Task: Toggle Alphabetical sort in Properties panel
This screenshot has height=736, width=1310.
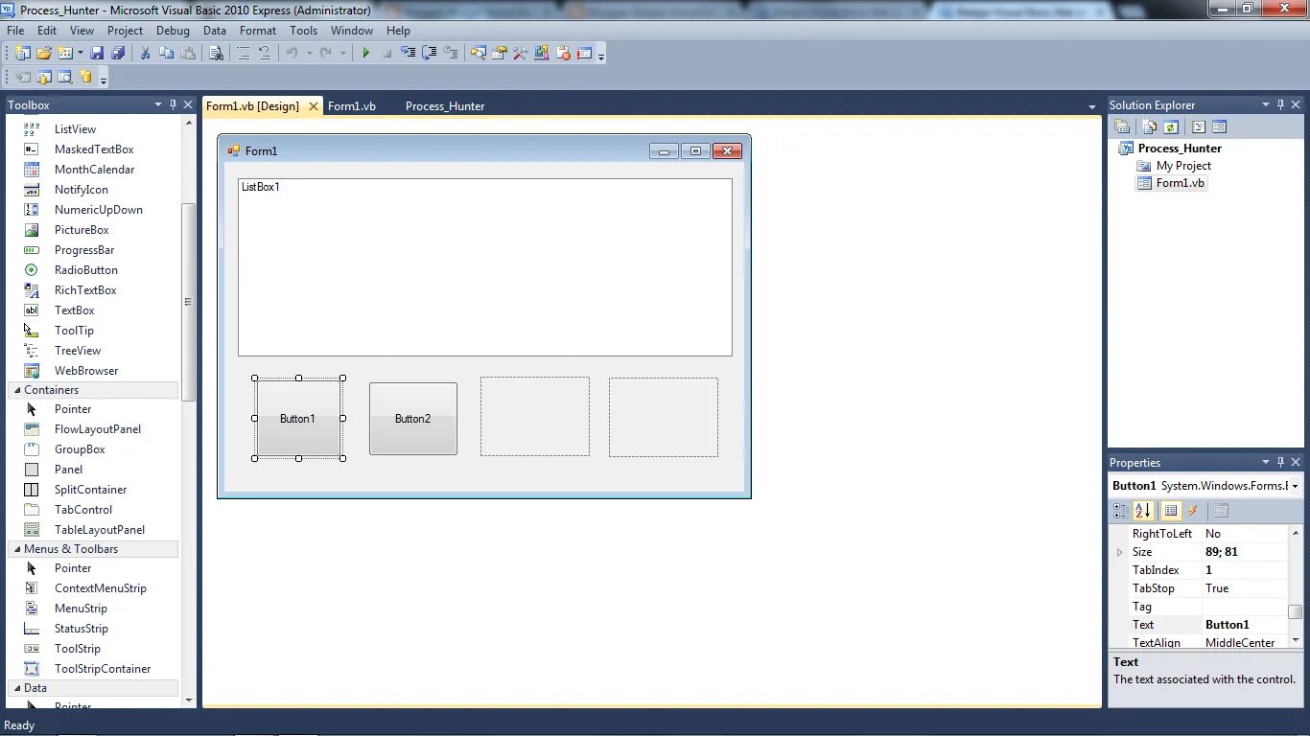Action: (1143, 511)
